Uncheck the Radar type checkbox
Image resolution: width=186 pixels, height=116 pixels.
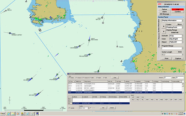[69, 78]
